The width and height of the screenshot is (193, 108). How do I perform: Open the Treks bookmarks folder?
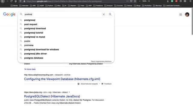pyautogui.click(x=81, y=6)
